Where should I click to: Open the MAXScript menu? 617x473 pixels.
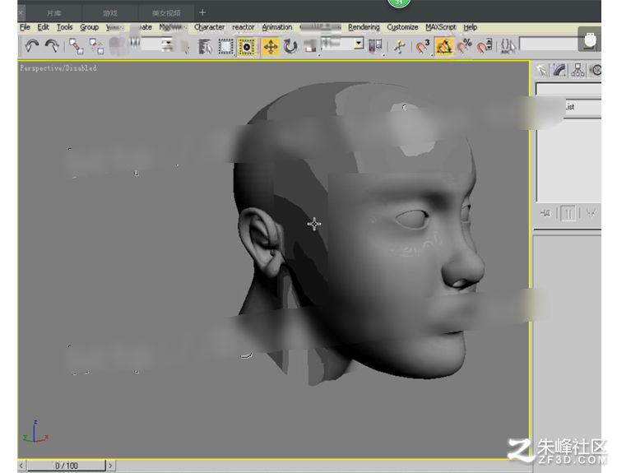coord(441,27)
